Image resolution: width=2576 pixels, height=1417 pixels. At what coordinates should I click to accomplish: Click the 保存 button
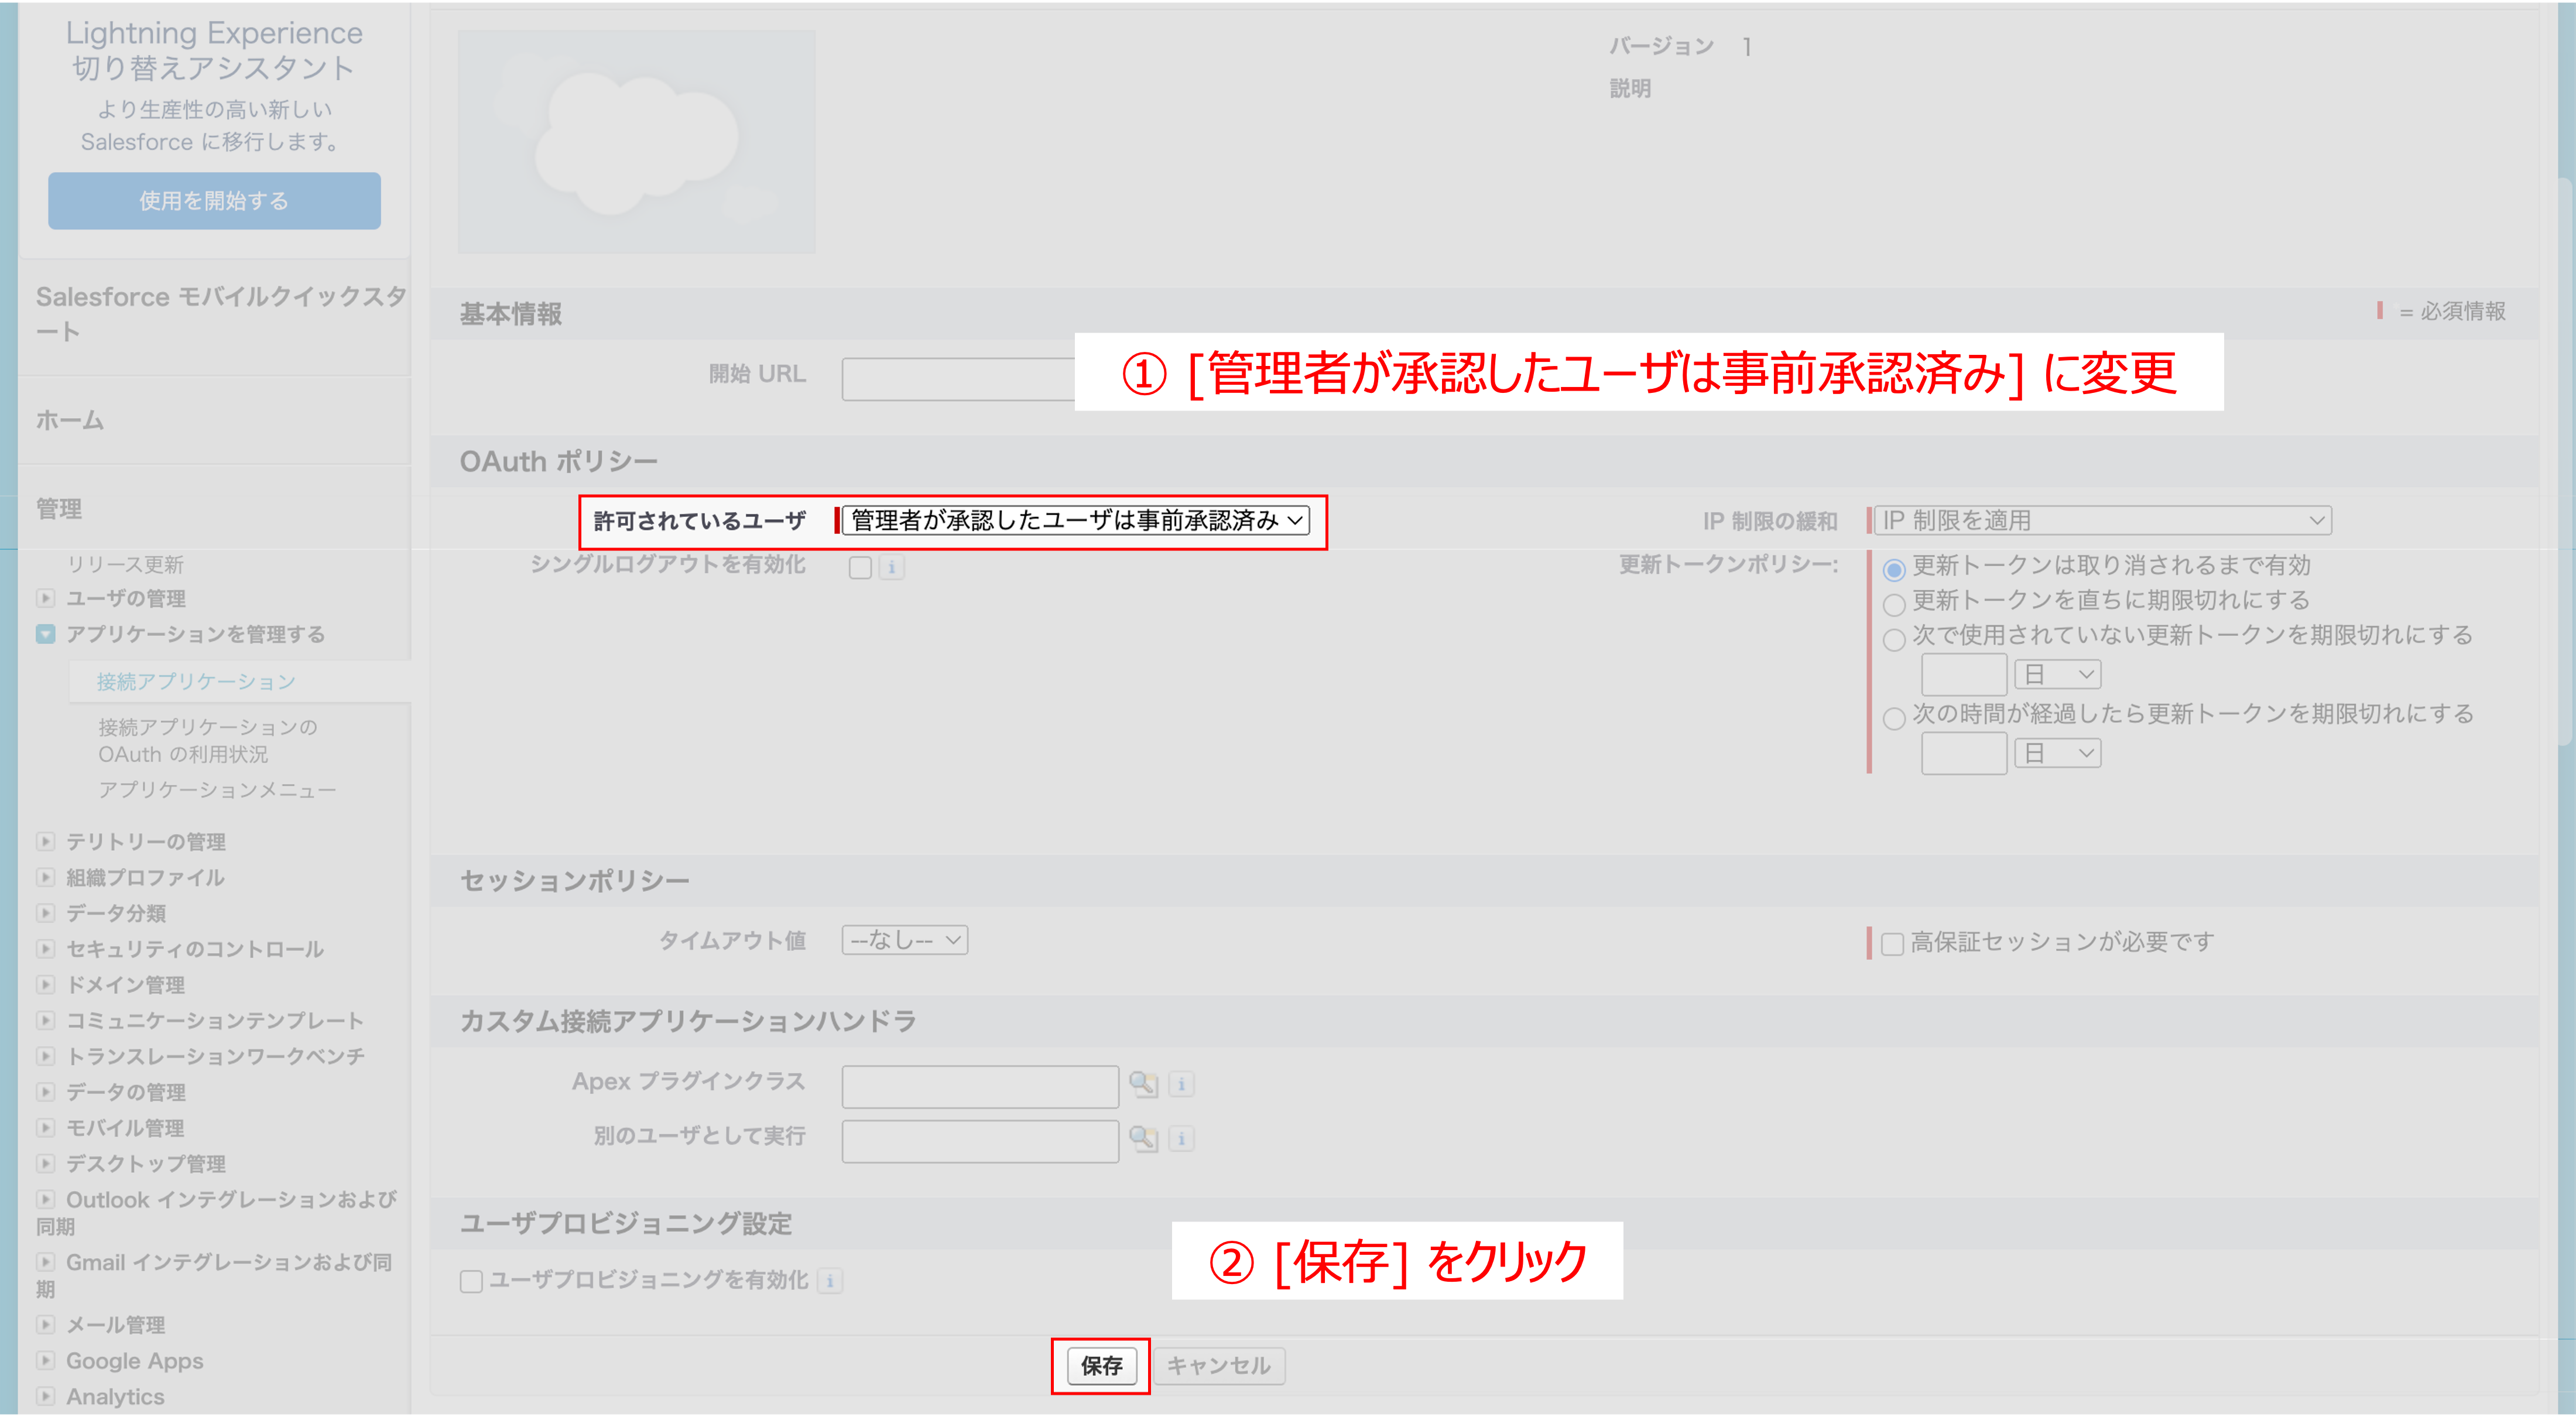1101,1366
